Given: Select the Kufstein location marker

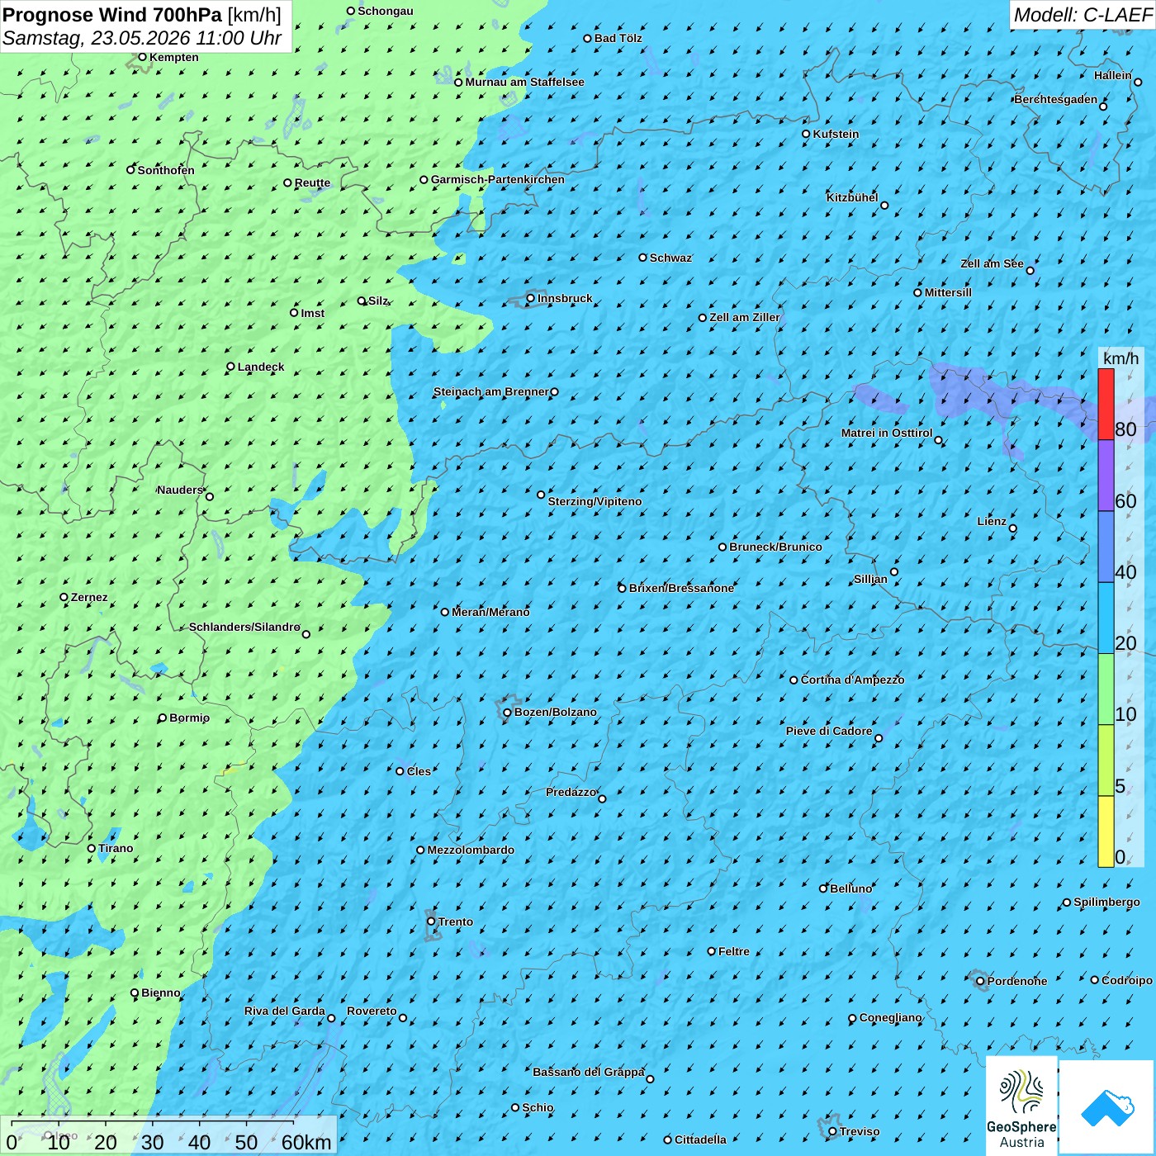Looking at the screenshot, I should (807, 134).
